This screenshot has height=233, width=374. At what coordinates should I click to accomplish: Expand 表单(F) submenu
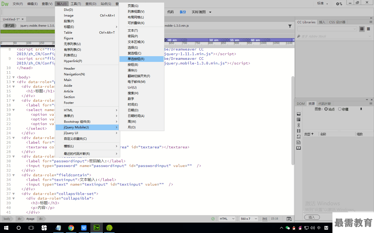[x=87, y=116]
